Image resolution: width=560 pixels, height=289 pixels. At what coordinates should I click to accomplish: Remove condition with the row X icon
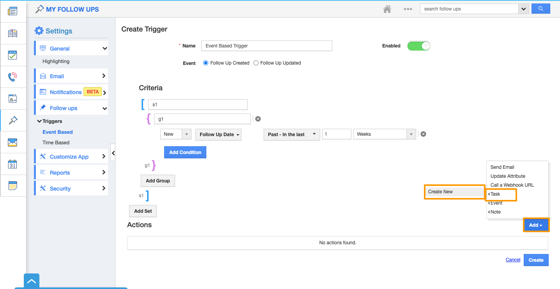[x=423, y=134]
